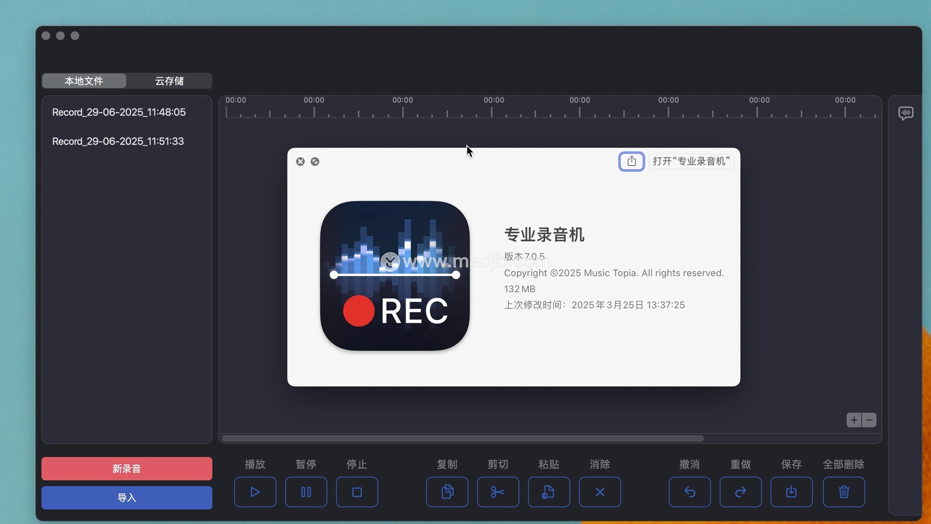Click the 上次修改时间 date text
The height and width of the screenshot is (524, 931).
coord(594,305)
